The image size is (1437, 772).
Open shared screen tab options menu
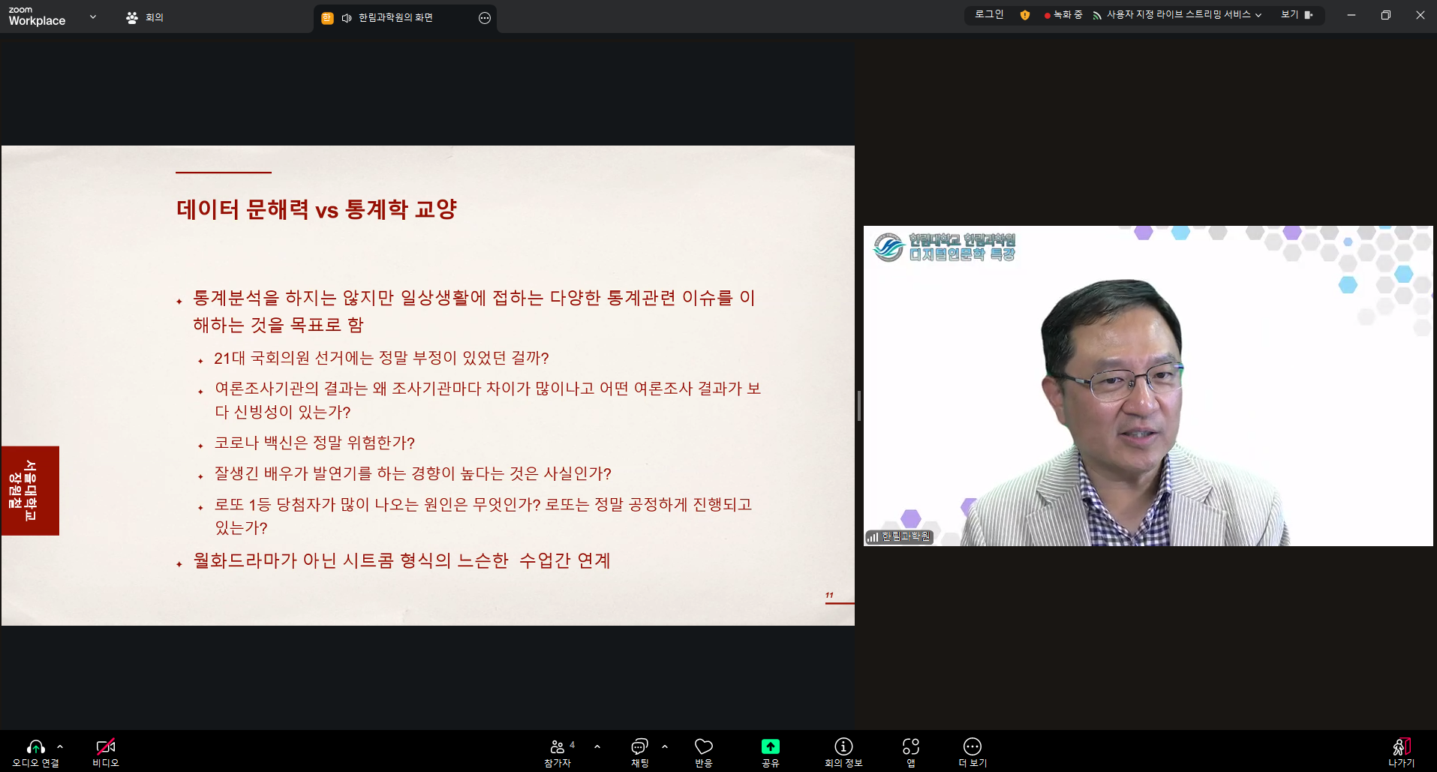point(485,18)
